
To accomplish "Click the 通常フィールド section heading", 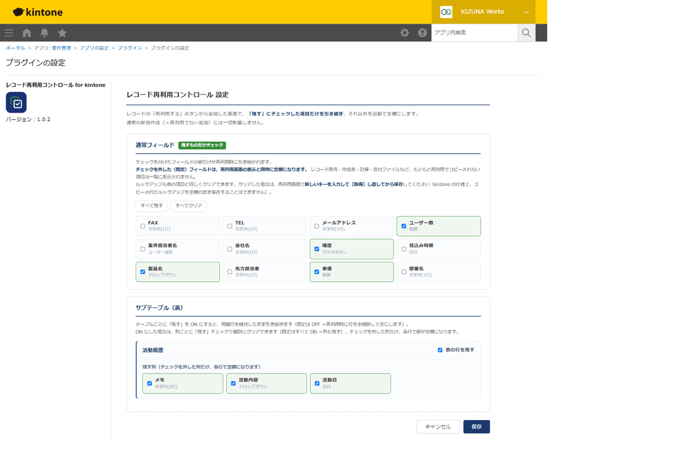I will tap(155, 145).
